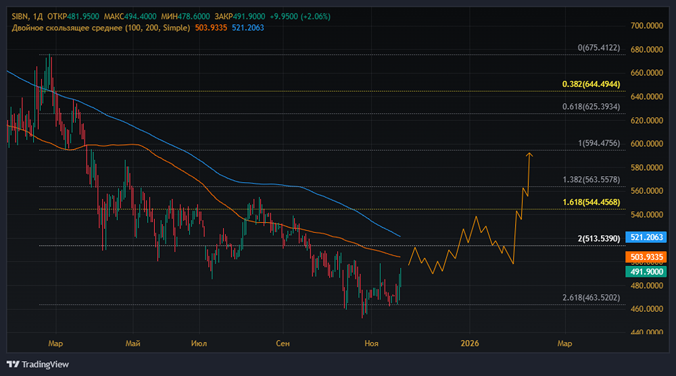Click the orange 503.9335 price axis tag
The height and width of the screenshot is (376, 676).
[646, 257]
